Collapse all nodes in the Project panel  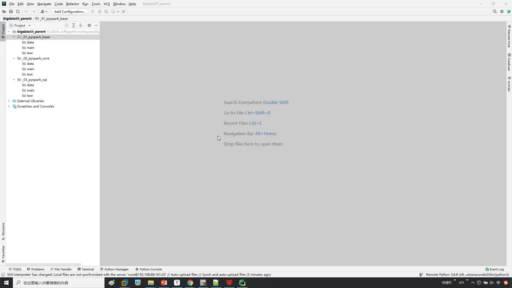click(80, 25)
